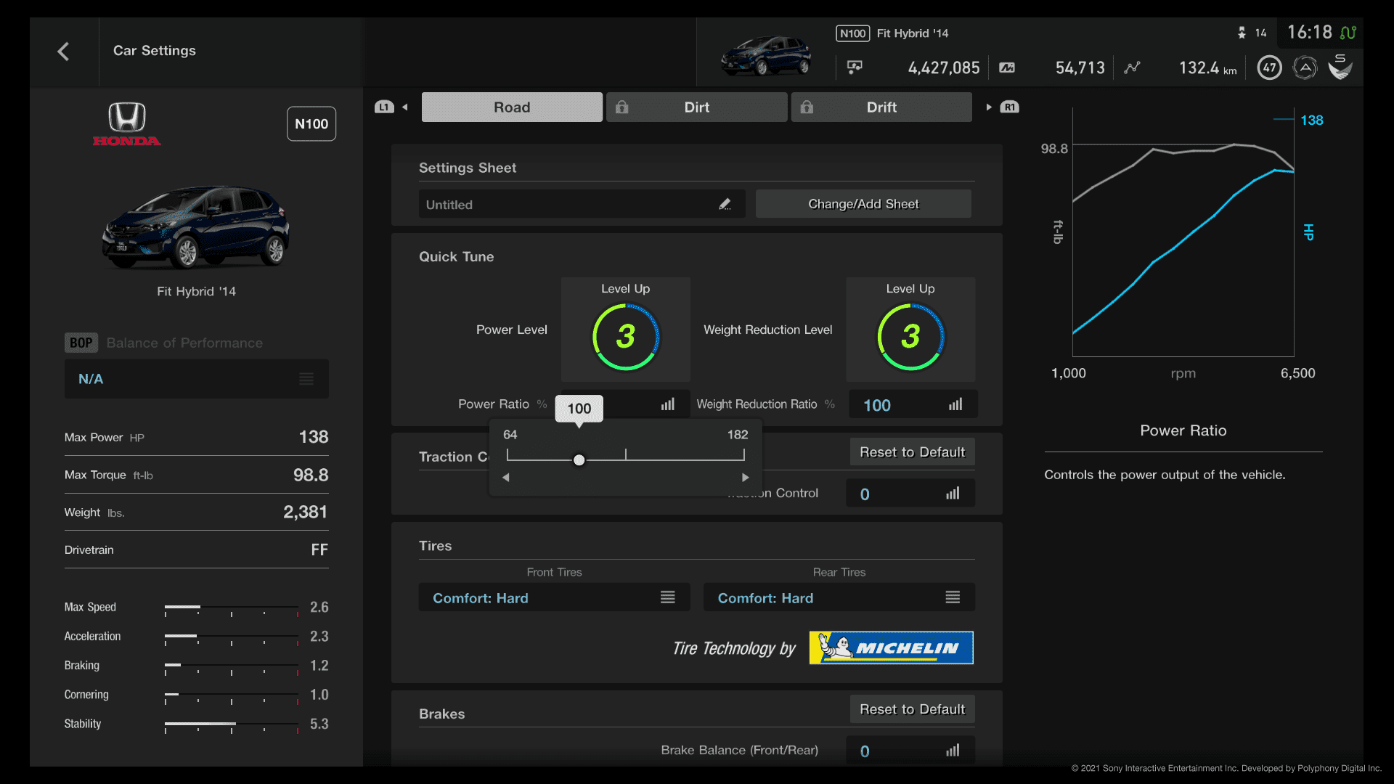Click the distance graph icon beside 132.4 km

(x=1132, y=68)
